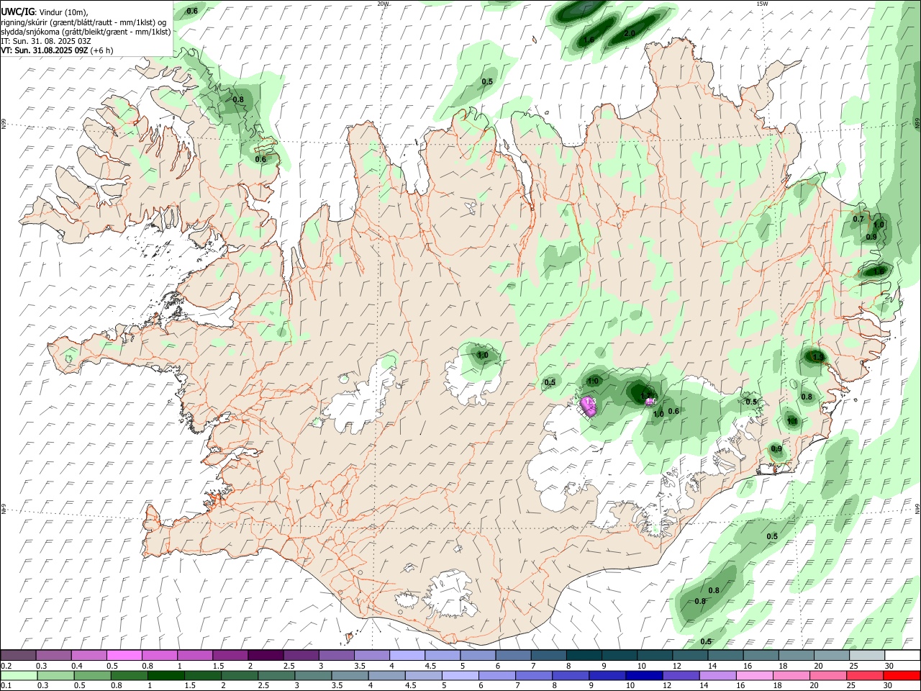Click the dark teal 9–10 snow legend swatch

(x=620, y=656)
